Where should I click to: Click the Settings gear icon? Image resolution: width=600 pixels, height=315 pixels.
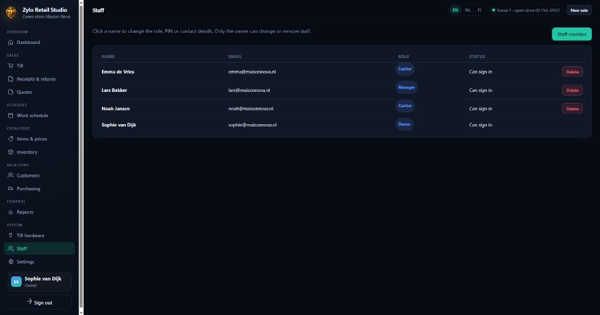pos(11,262)
